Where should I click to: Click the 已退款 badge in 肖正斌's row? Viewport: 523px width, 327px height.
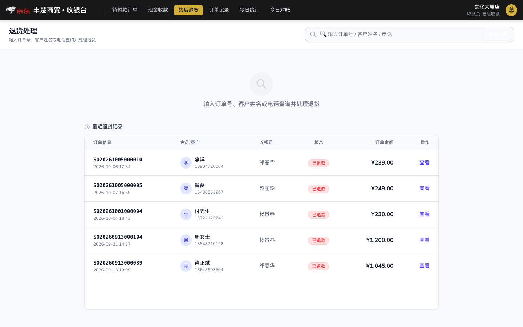(319, 266)
